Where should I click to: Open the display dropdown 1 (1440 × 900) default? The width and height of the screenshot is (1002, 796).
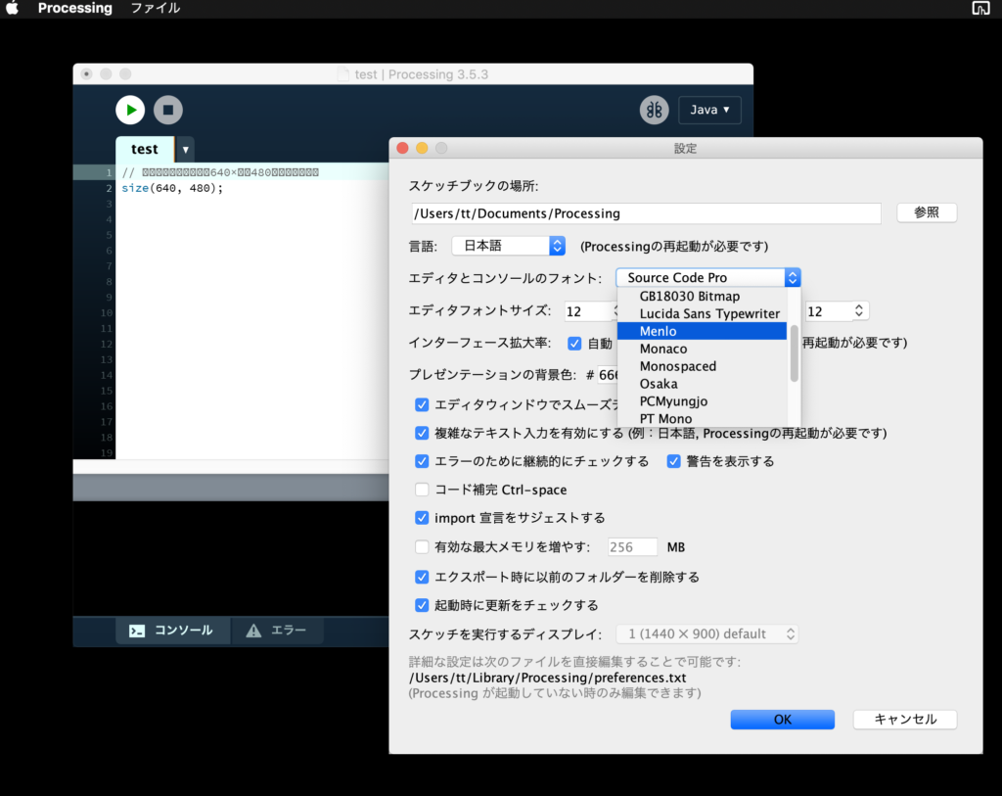tap(706, 633)
